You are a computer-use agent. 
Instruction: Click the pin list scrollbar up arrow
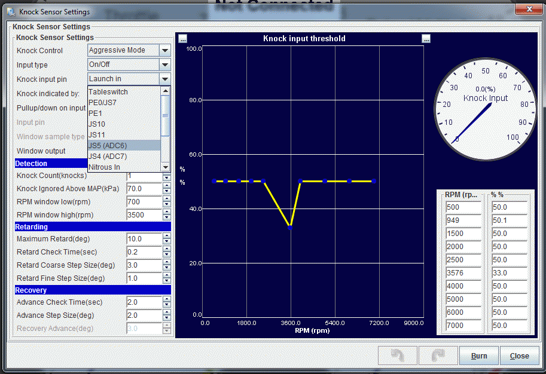(166, 91)
